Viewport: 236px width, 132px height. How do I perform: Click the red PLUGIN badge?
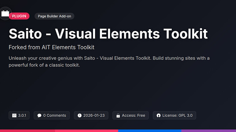point(19,16)
